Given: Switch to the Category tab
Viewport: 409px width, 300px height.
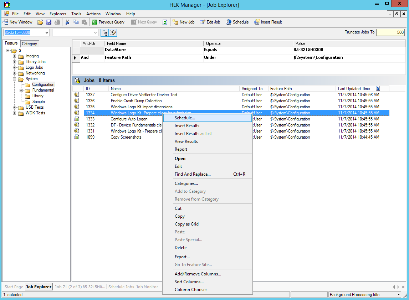Looking at the screenshot, I should (x=30, y=44).
